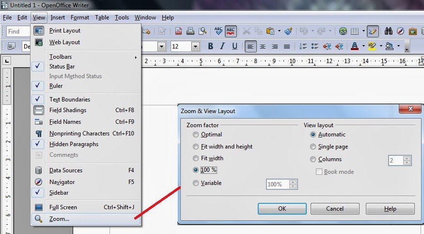
Task: Click the Find toolbar search field
Action: [x=18, y=32]
